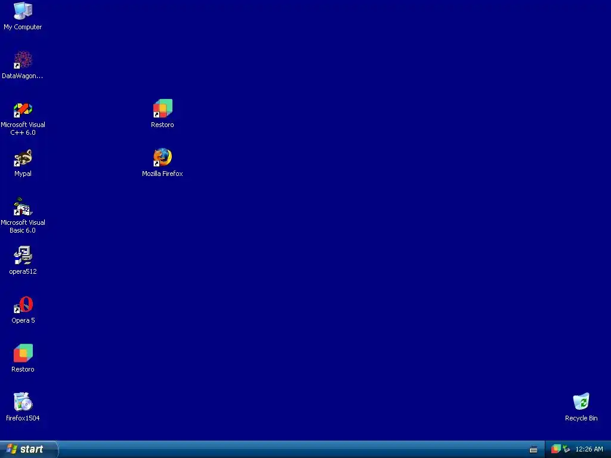Click the keyboard language bar icon
The width and height of the screenshot is (611, 458).
point(533,450)
